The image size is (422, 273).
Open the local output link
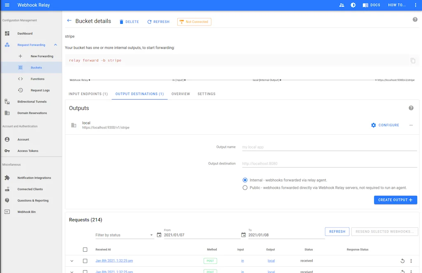271,260
